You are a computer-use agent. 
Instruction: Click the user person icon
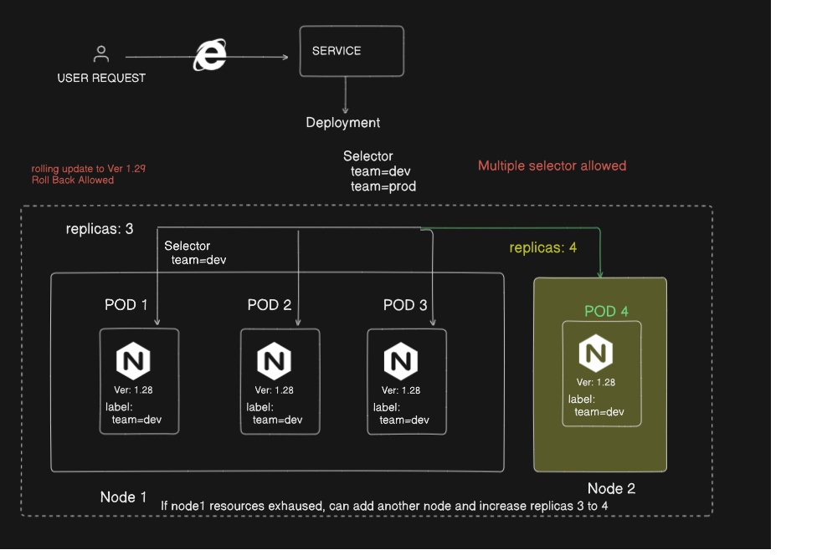(101, 54)
